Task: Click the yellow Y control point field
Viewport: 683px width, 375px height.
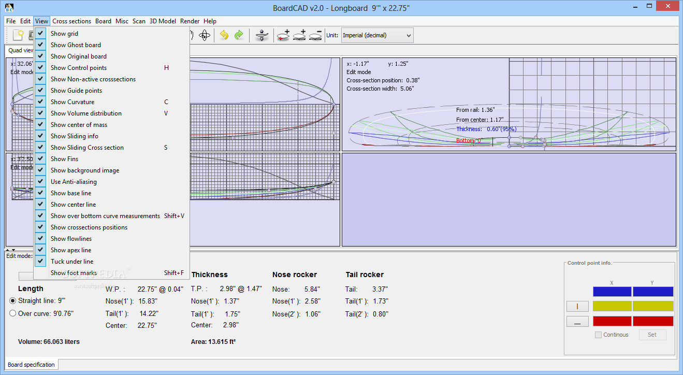Action: pyautogui.click(x=653, y=306)
